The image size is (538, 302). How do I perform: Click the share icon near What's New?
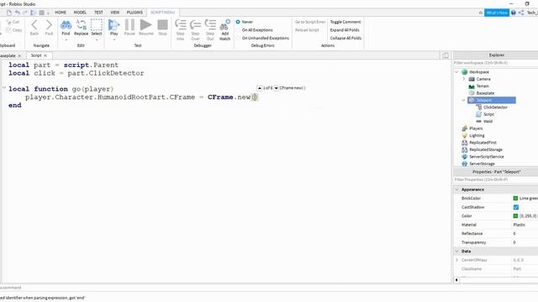point(521,13)
